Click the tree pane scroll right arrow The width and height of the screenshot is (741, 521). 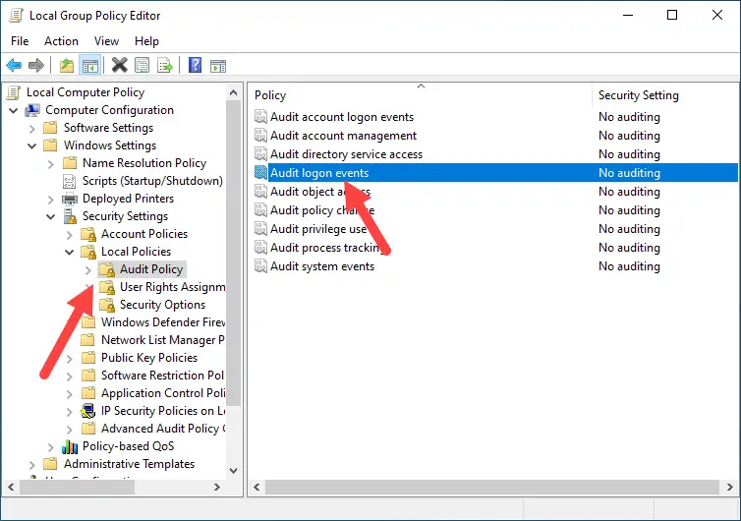[x=217, y=487]
